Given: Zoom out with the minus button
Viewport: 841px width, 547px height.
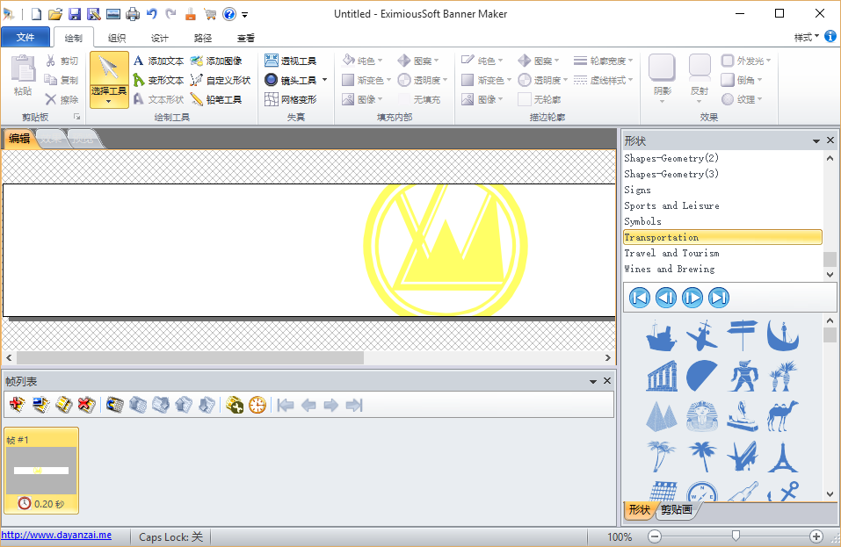Looking at the screenshot, I should 655,536.
